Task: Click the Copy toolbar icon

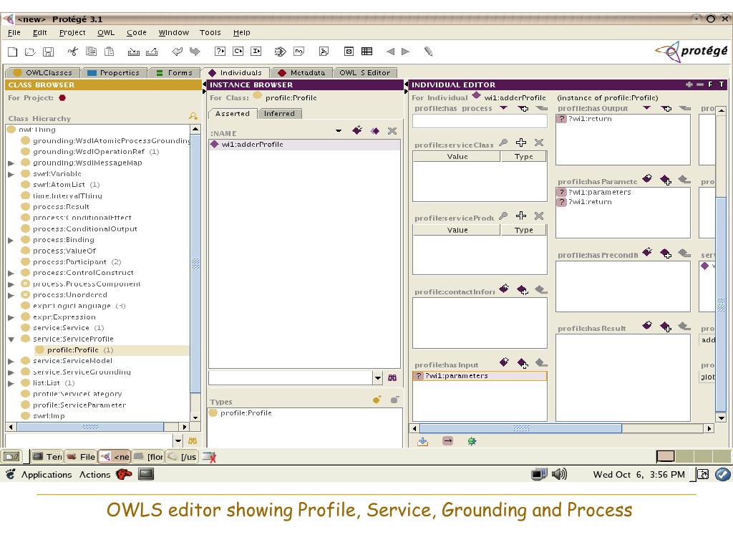Action: pos(91,52)
